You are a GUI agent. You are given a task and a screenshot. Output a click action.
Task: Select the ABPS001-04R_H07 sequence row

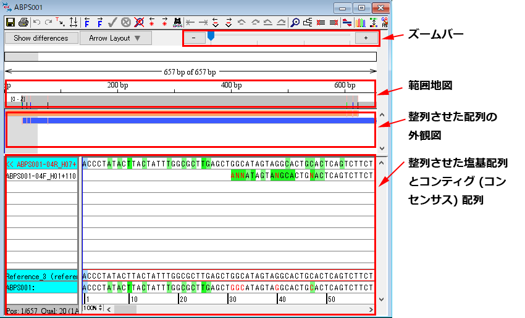tap(41, 164)
